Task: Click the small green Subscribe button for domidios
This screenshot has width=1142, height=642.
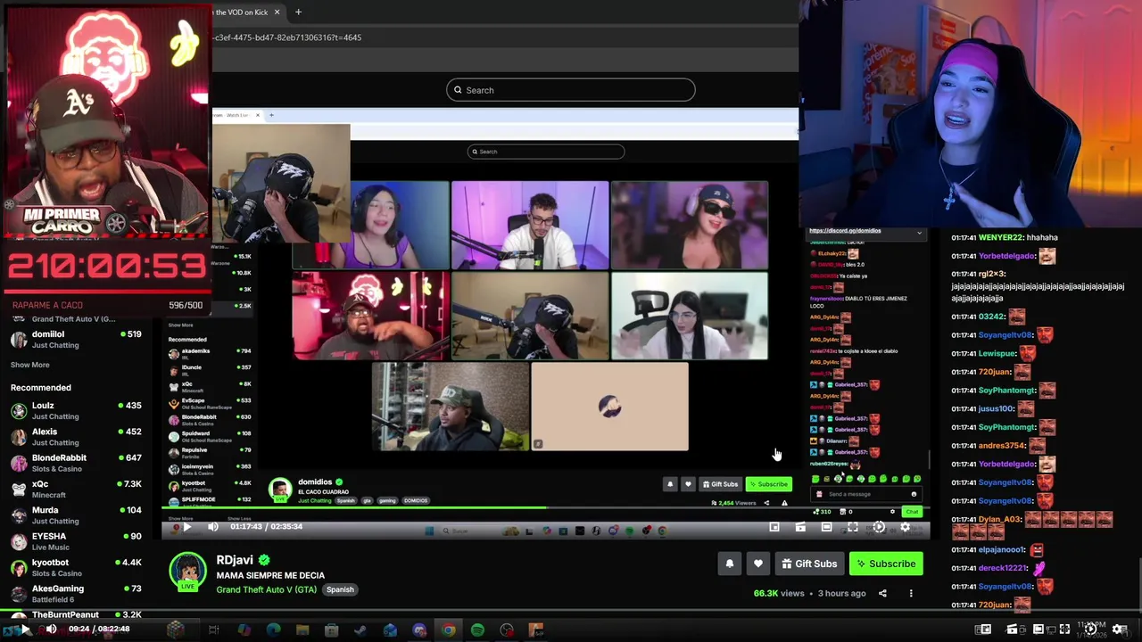Action: [769, 484]
